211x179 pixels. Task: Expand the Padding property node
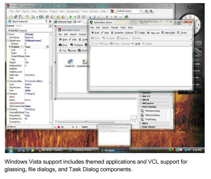click(8, 109)
